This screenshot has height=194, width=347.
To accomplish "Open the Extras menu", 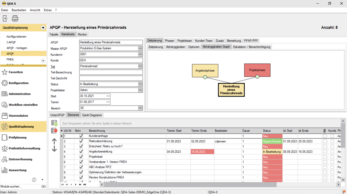I will click(48, 10).
